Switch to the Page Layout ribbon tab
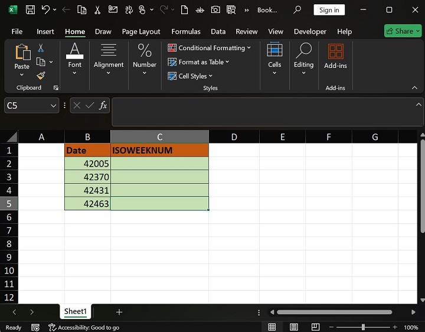425x332 pixels. click(x=141, y=31)
